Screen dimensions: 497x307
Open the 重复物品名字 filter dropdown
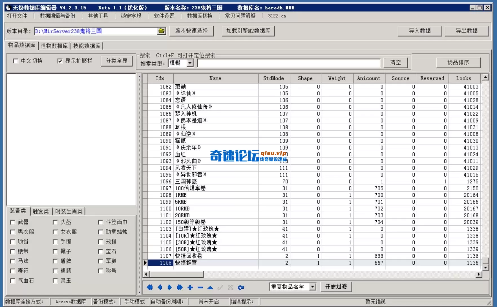click(313, 286)
